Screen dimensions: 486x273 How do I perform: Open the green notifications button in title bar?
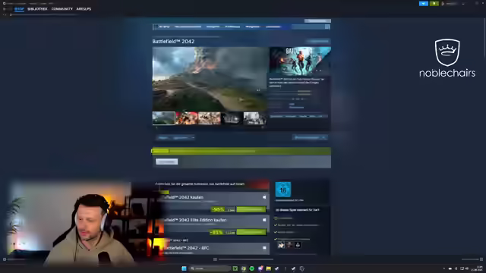point(434,4)
